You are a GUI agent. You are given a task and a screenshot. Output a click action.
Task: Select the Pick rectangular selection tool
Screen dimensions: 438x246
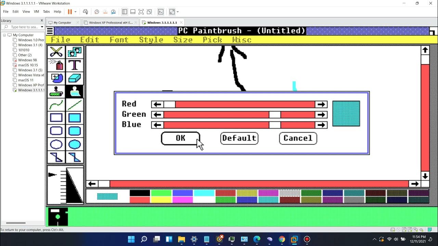pos(74,52)
